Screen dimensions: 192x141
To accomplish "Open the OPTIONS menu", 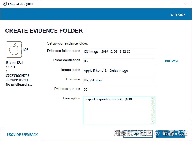I will [178, 15].
